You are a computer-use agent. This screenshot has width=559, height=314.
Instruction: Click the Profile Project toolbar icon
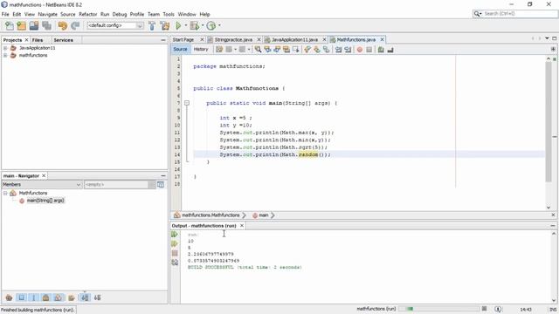point(211,25)
